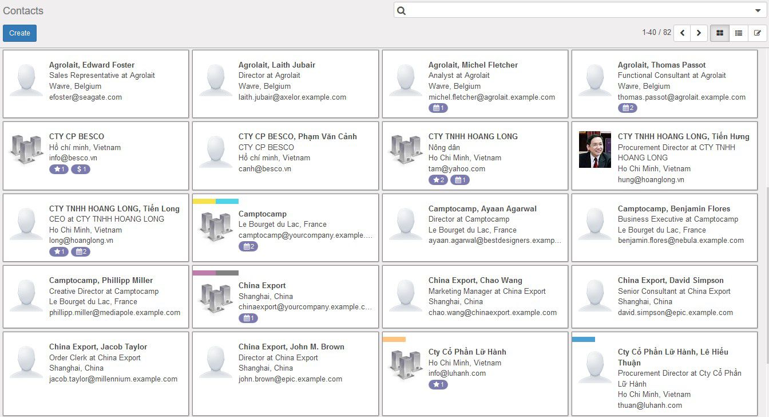Image resolution: width=769 pixels, height=417 pixels.
Task: Click inside the search input field
Action: [x=572, y=10]
